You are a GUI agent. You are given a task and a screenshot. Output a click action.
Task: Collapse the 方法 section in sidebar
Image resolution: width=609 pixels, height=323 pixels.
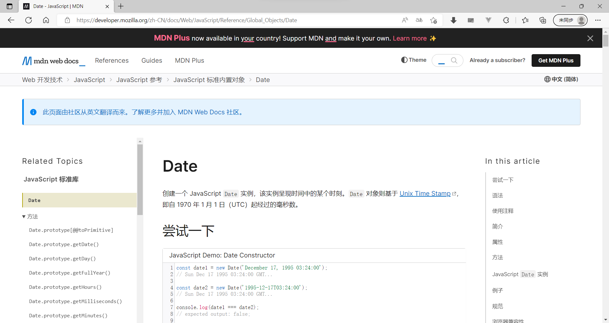point(30,216)
